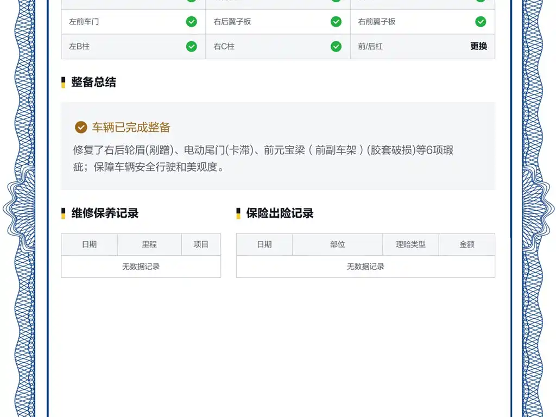Image resolution: width=556 pixels, height=417 pixels.
Task: Select the 车辆已完成整备 heading
Action: pos(131,127)
